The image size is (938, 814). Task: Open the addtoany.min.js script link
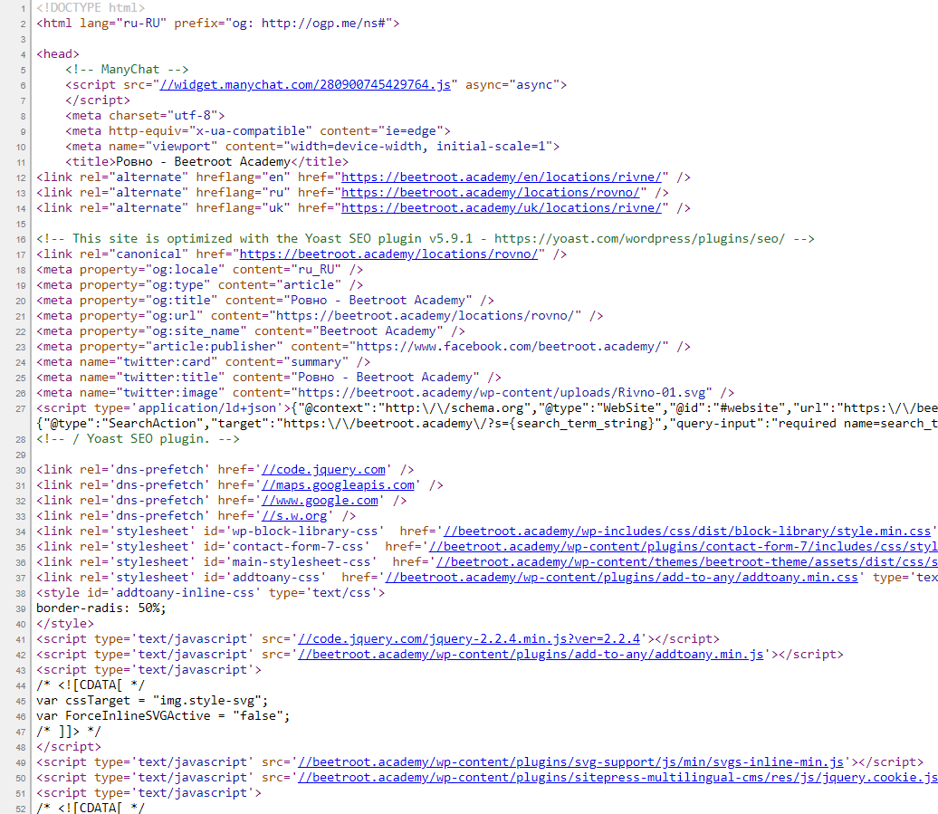tap(531, 655)
